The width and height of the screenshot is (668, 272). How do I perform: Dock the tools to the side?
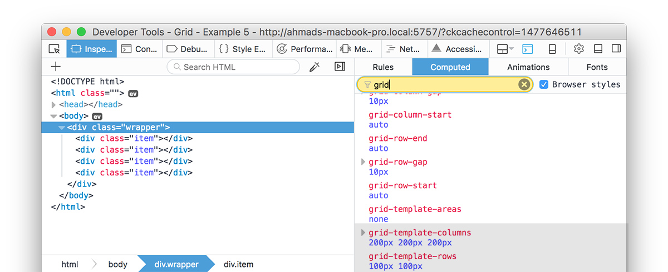616,49
